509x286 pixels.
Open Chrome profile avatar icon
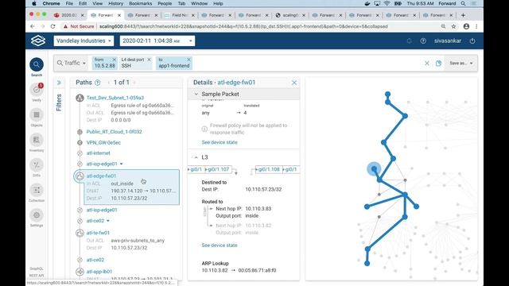[x=466, y=26]
